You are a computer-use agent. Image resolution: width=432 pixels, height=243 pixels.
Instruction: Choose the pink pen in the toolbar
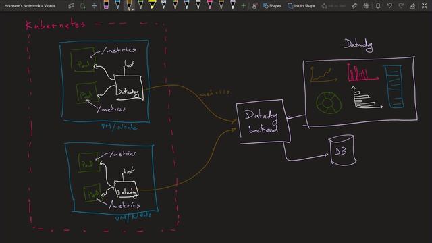[210, 5]
